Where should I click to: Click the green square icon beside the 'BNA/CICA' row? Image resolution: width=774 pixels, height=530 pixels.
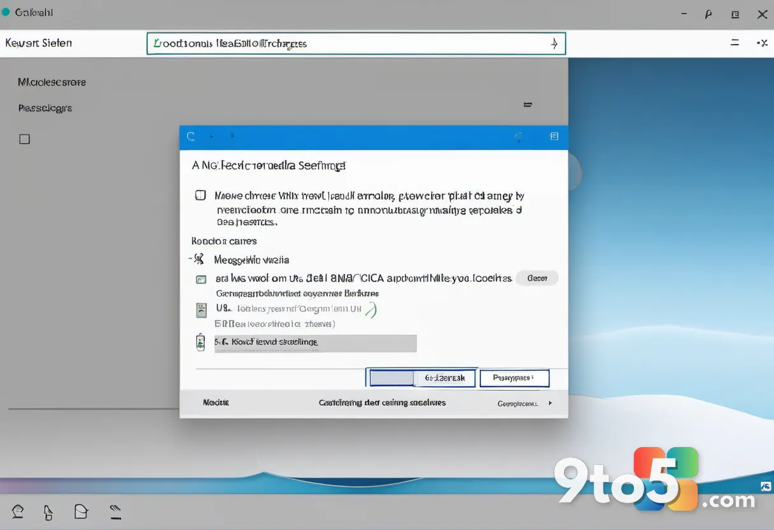201,279
